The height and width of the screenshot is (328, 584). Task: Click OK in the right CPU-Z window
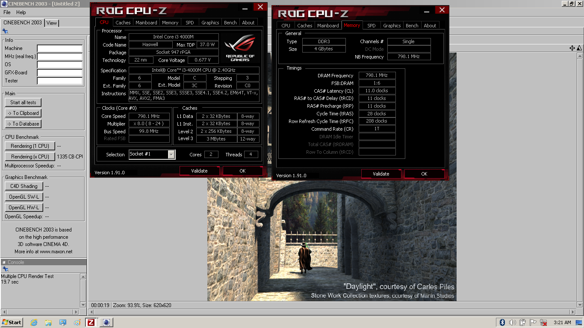coord(424,174)
